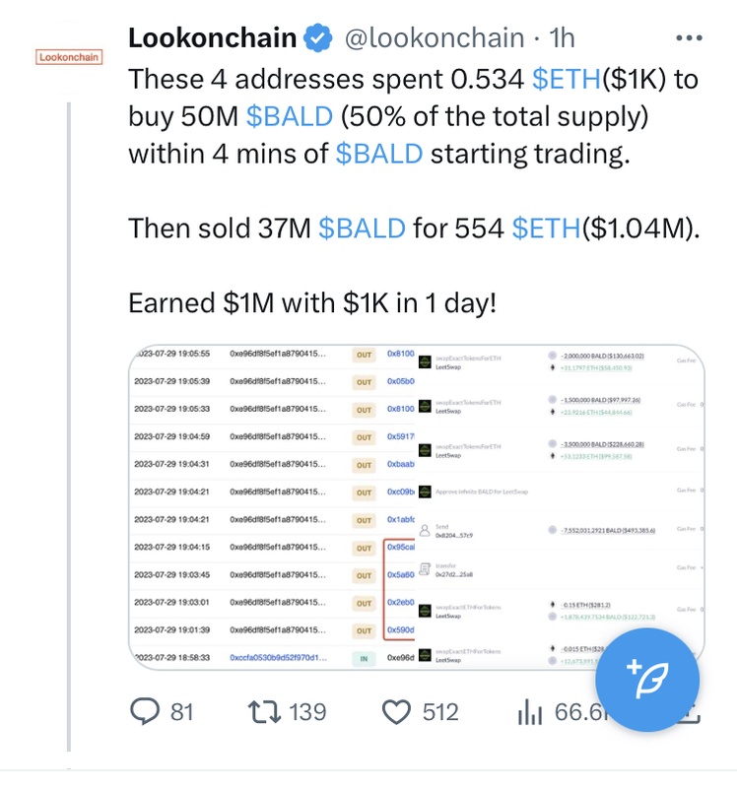Tap the $BALD cashtag before "starting trading"
Image resolution: width=737 pixels, height=788 pixels.
(x=379, y=154)
